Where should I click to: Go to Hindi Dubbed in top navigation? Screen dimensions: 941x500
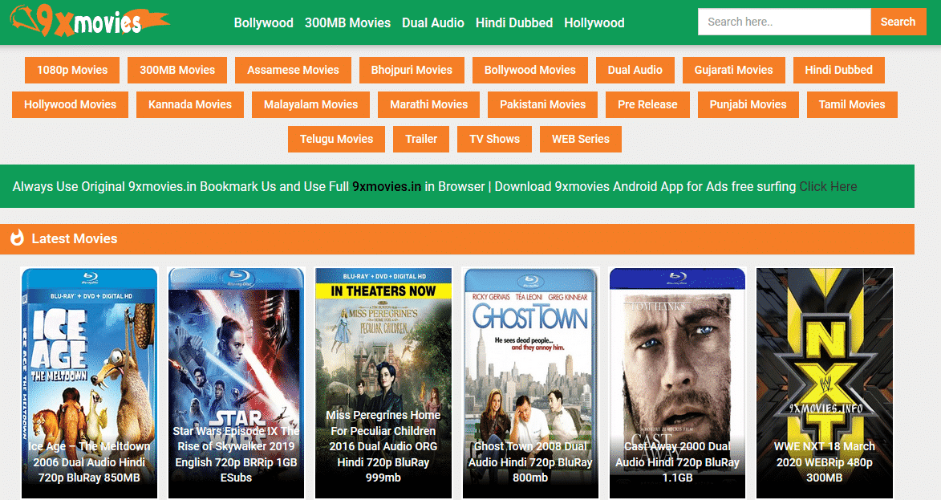pos(513,22)
